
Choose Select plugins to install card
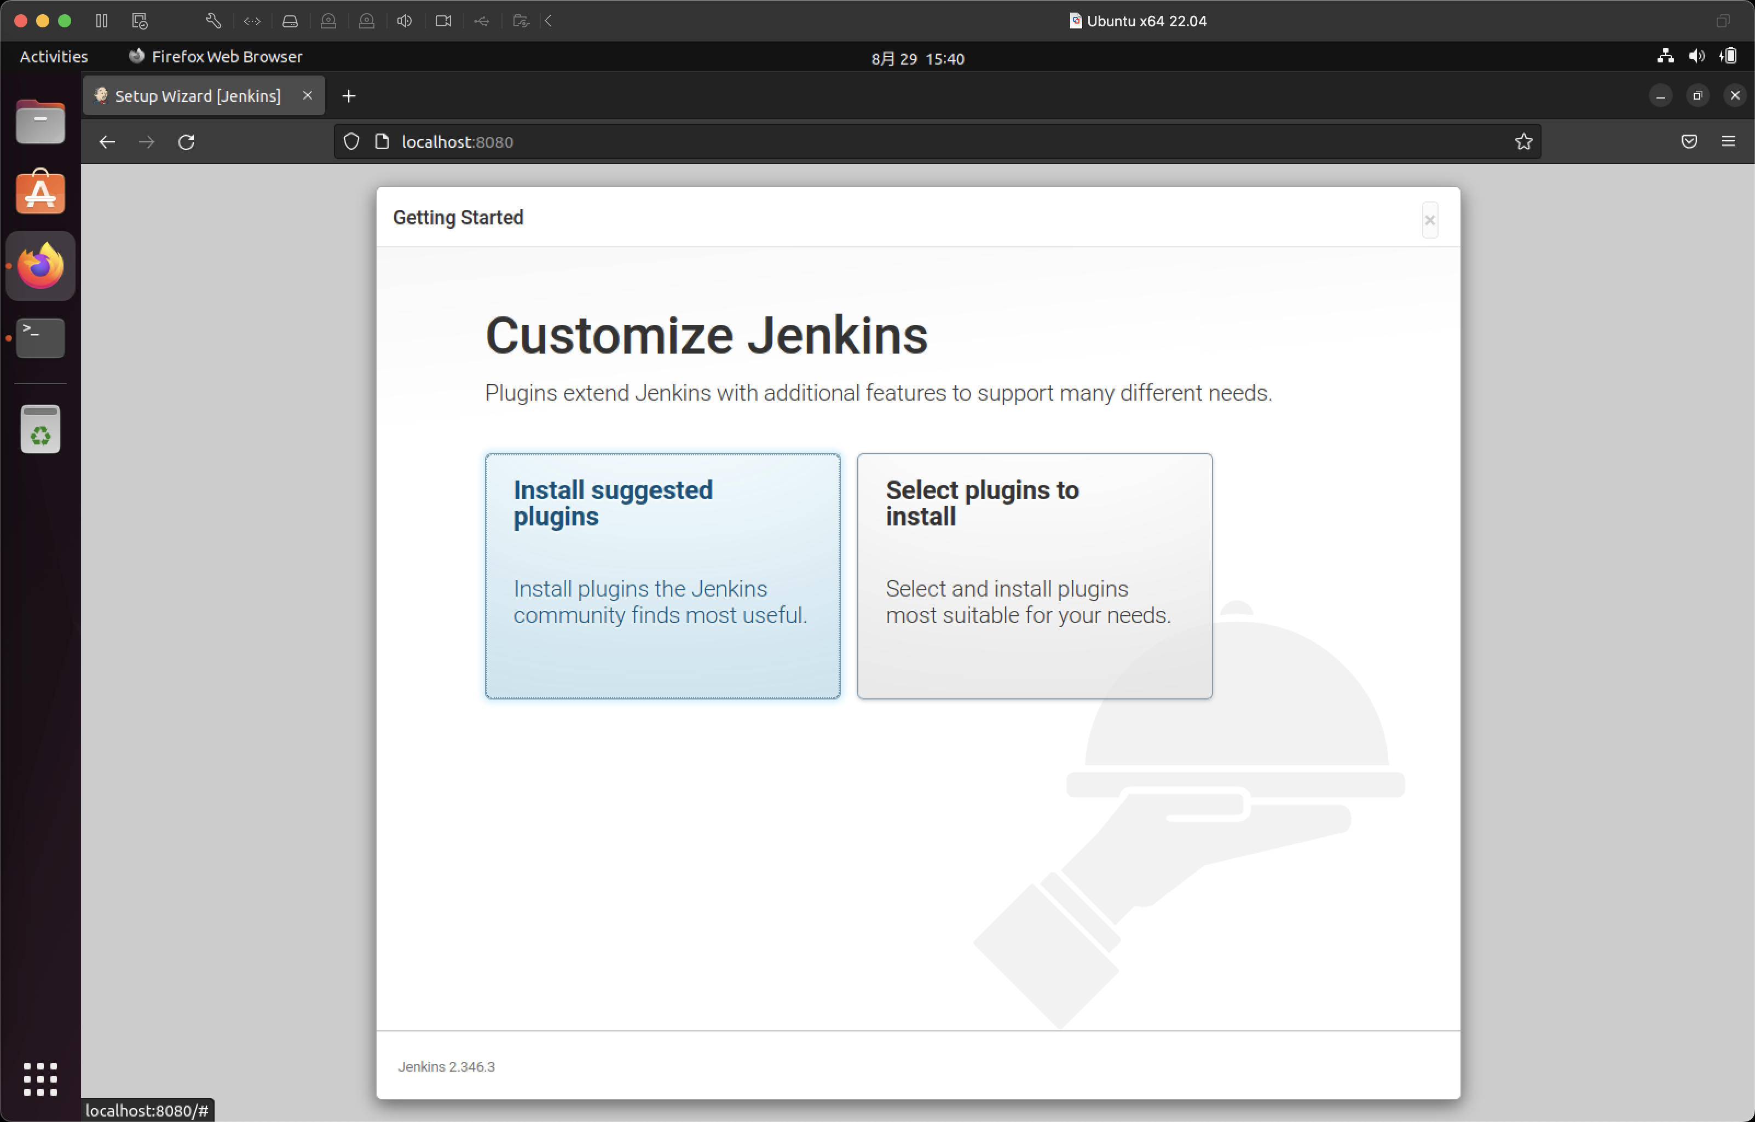click(1034, 576)
